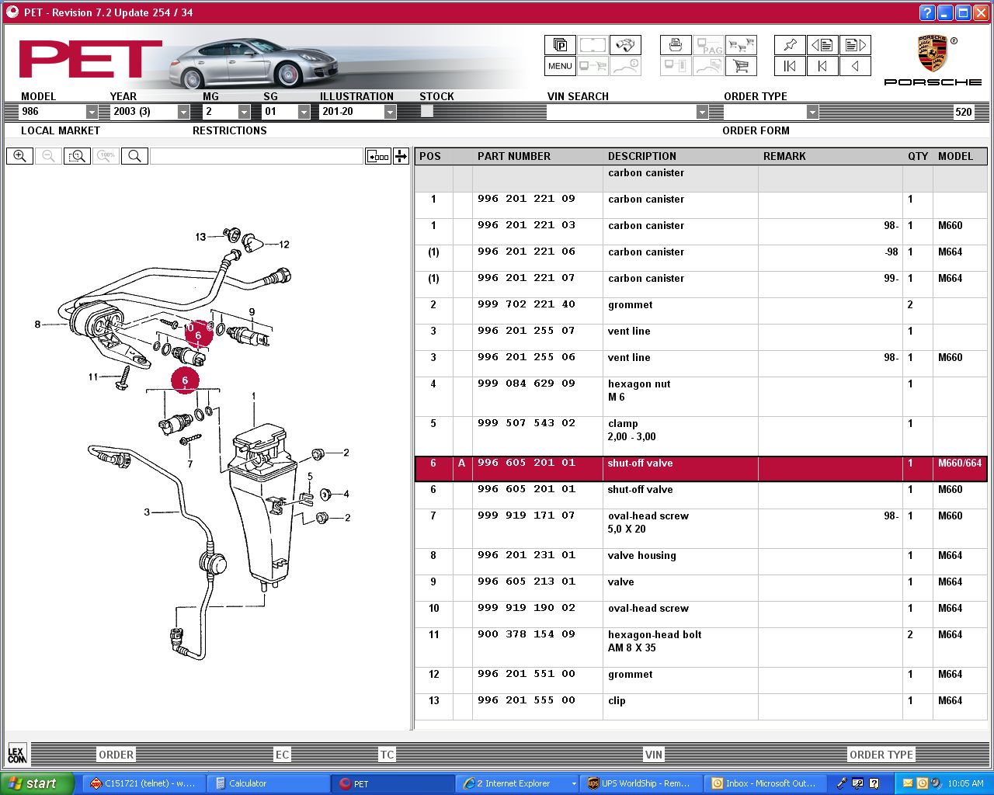Click the LexCom logo in the footer
Viewport: 994px width, 795px height.
(16, 754)
